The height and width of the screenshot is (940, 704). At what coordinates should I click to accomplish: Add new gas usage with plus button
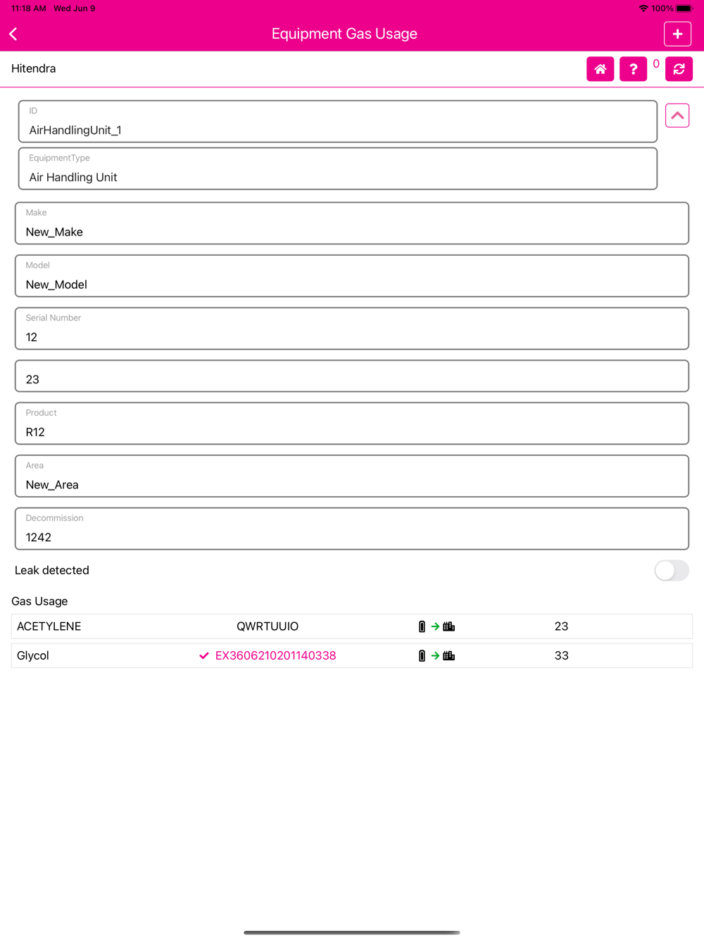coord(677,34)
